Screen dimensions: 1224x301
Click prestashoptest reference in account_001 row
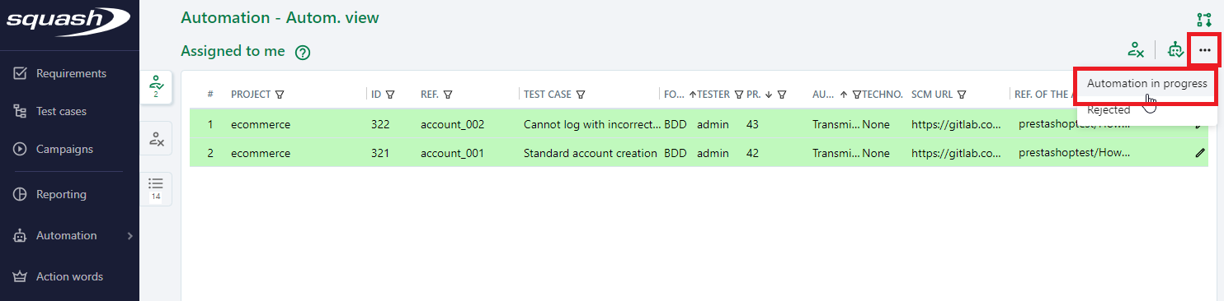point(1075,153)
